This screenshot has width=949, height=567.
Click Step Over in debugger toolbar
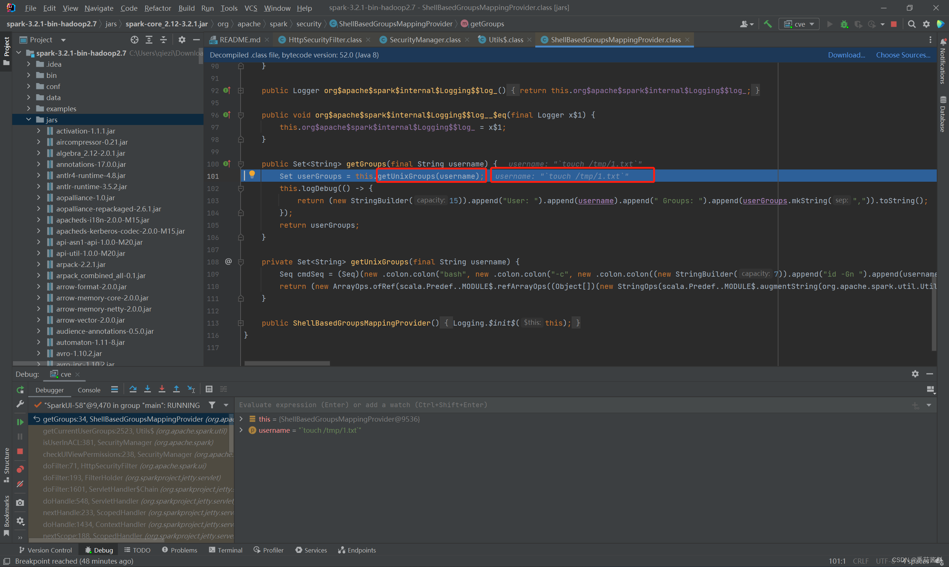click(133, 389)
